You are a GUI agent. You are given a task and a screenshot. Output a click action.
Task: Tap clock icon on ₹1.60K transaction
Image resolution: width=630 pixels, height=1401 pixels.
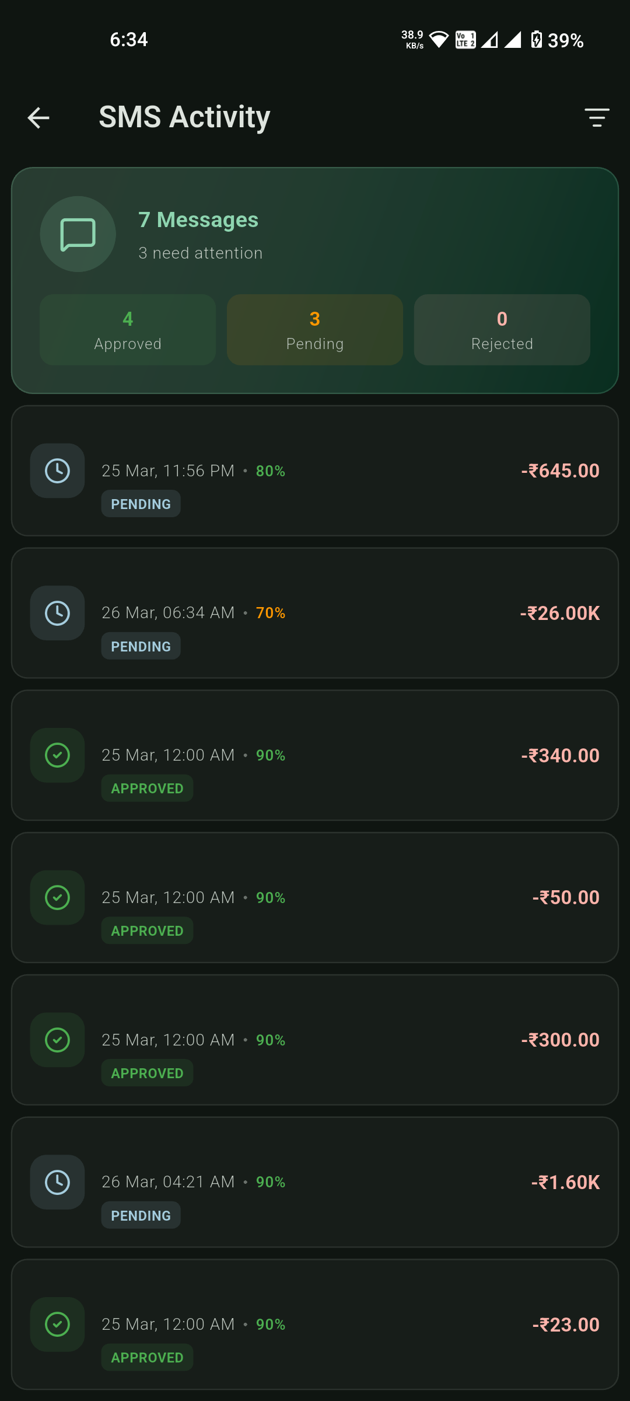[x=57, y=1182]
